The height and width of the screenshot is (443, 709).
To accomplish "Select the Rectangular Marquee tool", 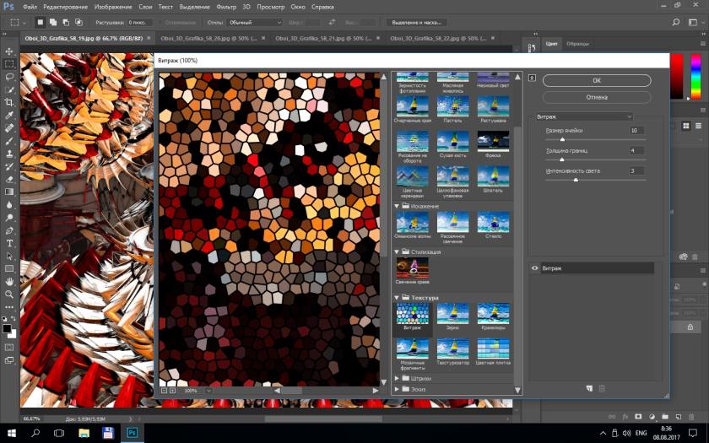I will (x=9, y=64).
